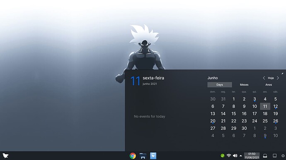286x160 pixels.
Task: Click the junho 2021 subtitle
Action: [150, 84]
